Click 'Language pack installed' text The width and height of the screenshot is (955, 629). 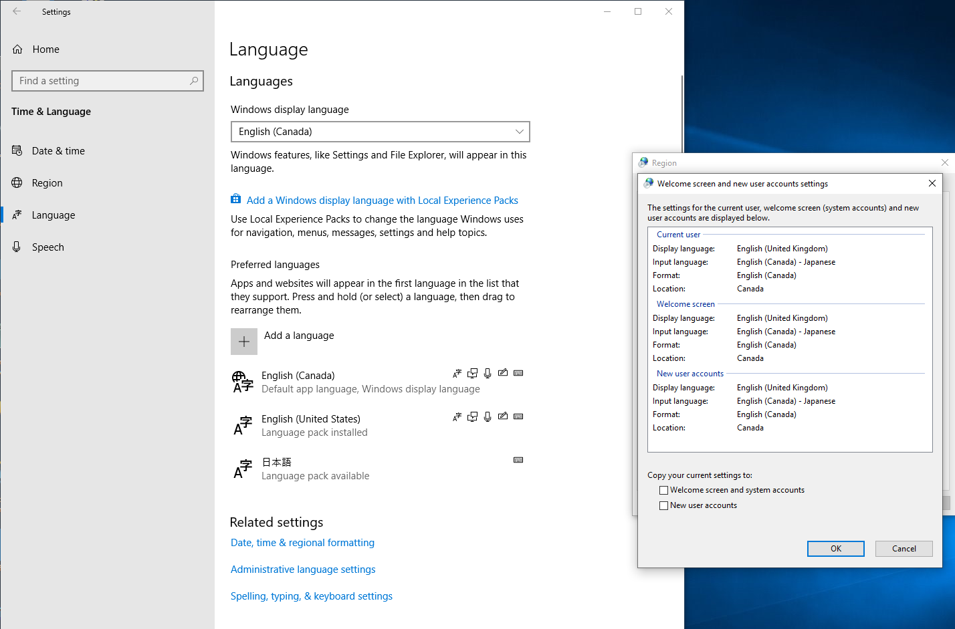click(314, 432)
